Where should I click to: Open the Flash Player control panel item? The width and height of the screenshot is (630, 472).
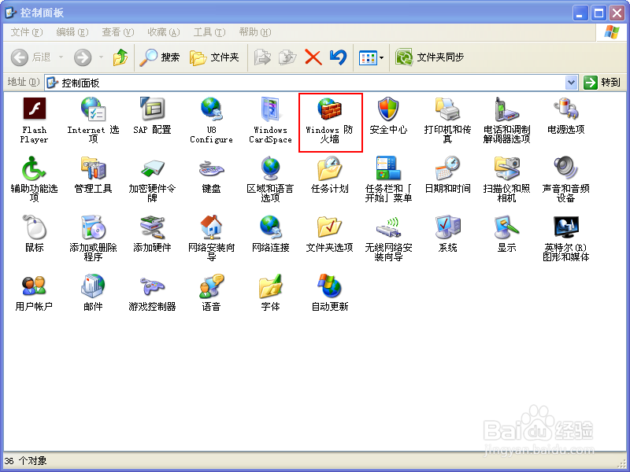34,120
